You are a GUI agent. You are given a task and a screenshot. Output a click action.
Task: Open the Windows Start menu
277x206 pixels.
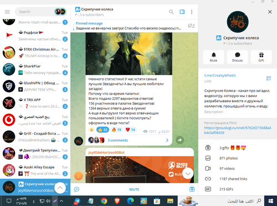(270, 201)
